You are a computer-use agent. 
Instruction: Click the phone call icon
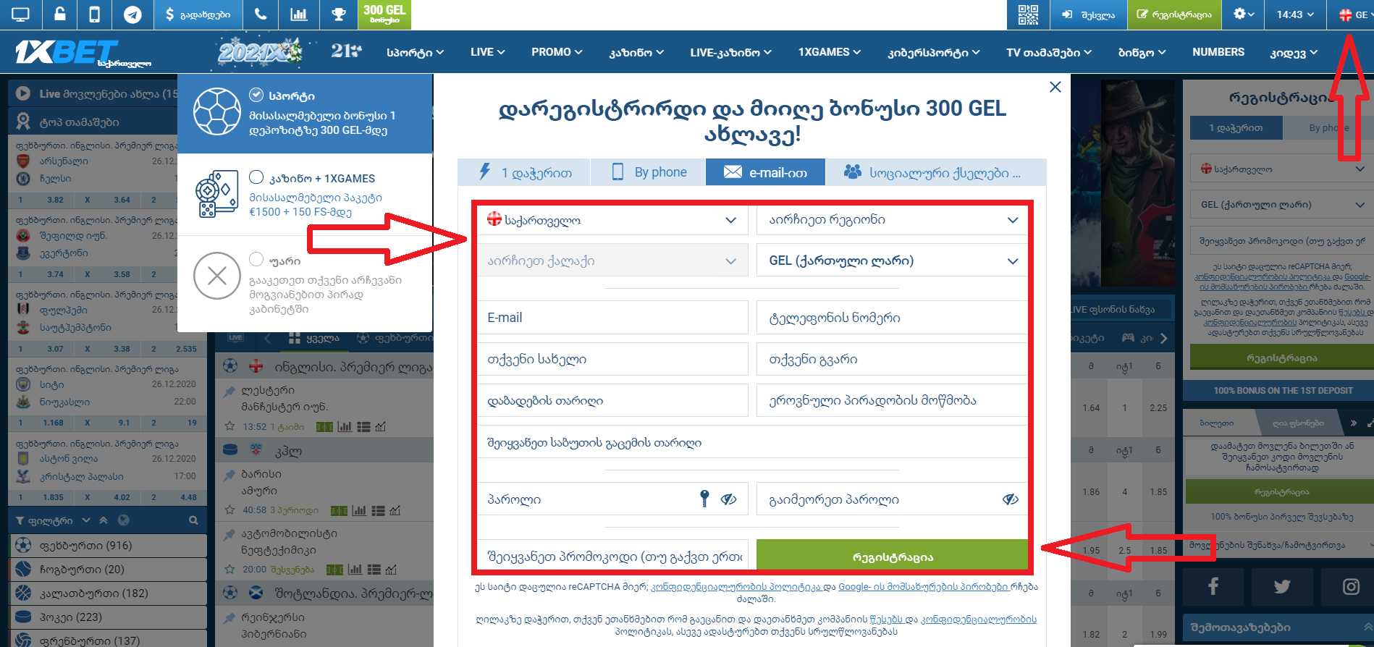pos(261,14)
